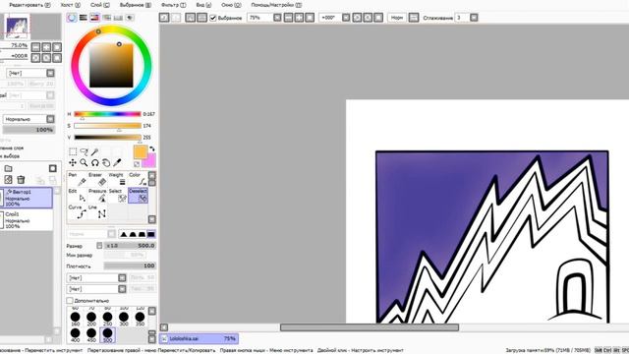Open the Размер multiplier dropdown
The height and width of the screenshot is (354, 629).
click(99, 245)
